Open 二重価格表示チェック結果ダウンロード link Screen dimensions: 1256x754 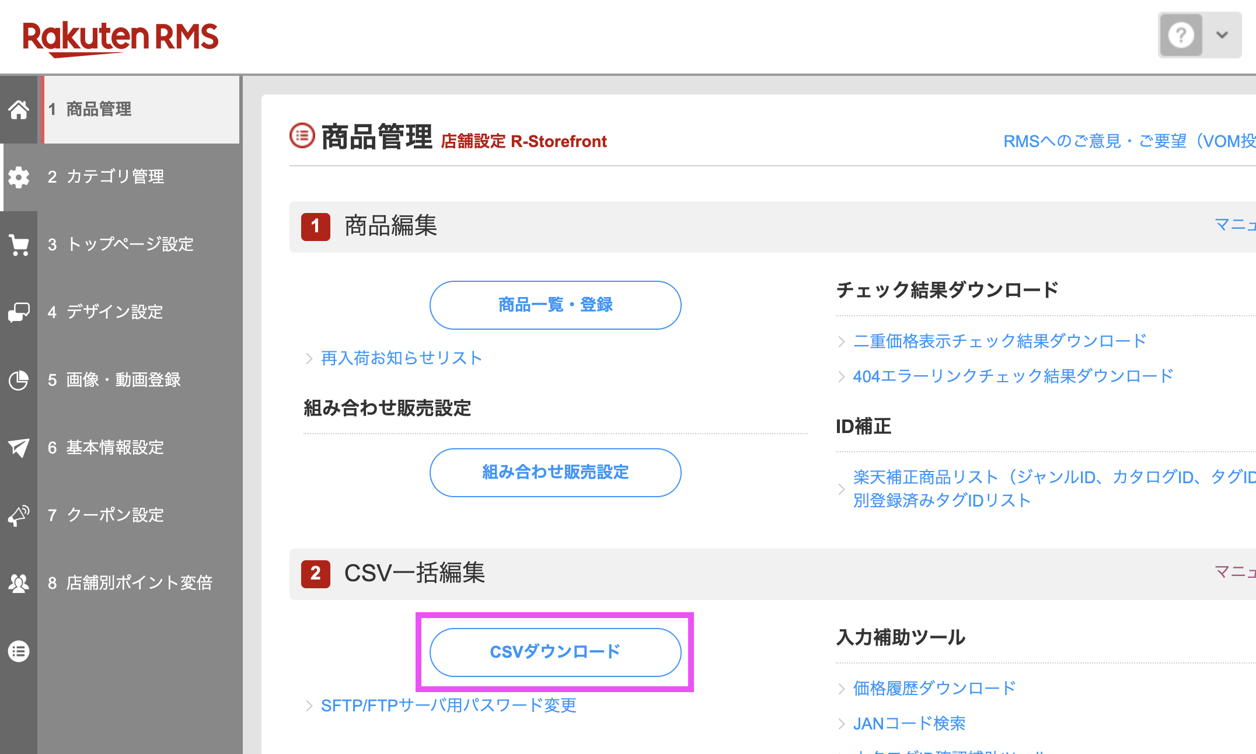point(1000,341)
